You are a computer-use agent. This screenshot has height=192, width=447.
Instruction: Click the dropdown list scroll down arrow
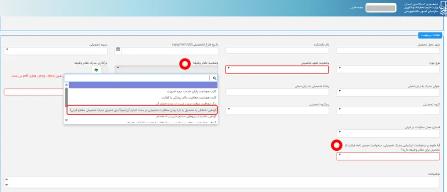coord(66,121)
